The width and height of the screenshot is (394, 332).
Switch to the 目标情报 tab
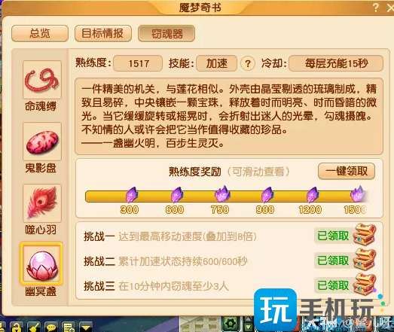click(x=102, y=33)
